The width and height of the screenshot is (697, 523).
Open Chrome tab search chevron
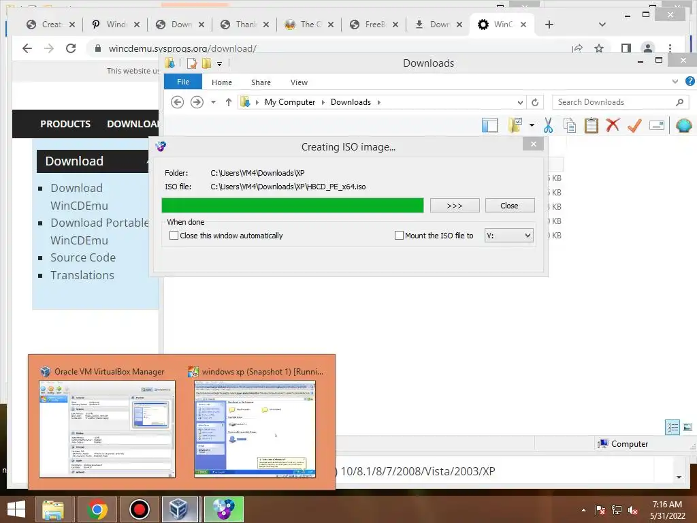[602, 25]
